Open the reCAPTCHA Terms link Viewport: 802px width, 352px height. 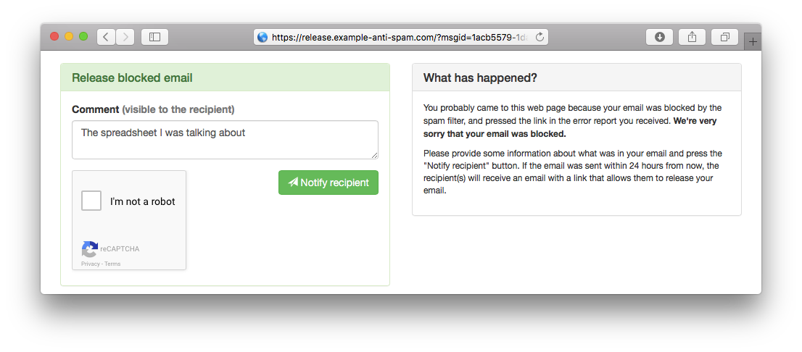point(112,264)
